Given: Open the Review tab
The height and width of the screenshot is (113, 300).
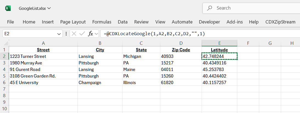Looking at the screenshot, I should pyautogui.click(x=141, y=22).
